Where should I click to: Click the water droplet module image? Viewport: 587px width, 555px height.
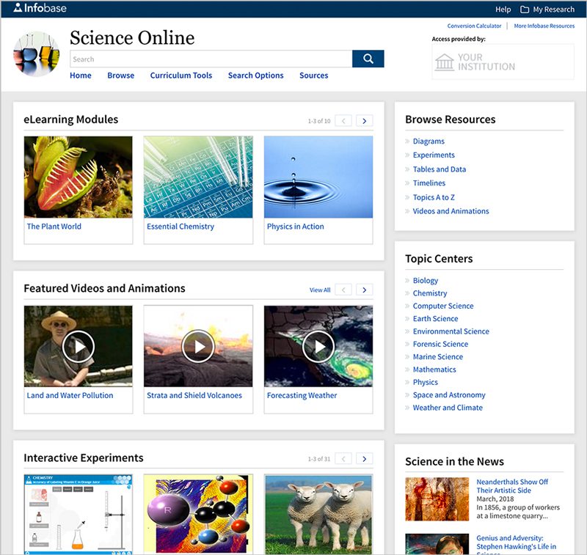[x=318, y=177]
